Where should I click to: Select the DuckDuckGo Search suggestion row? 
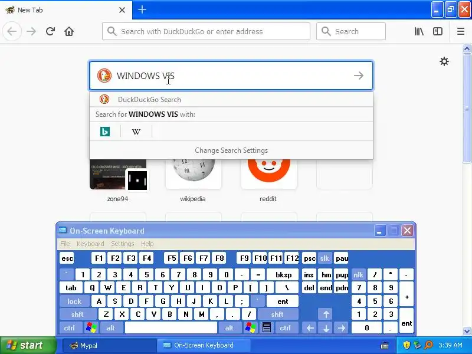231,99
